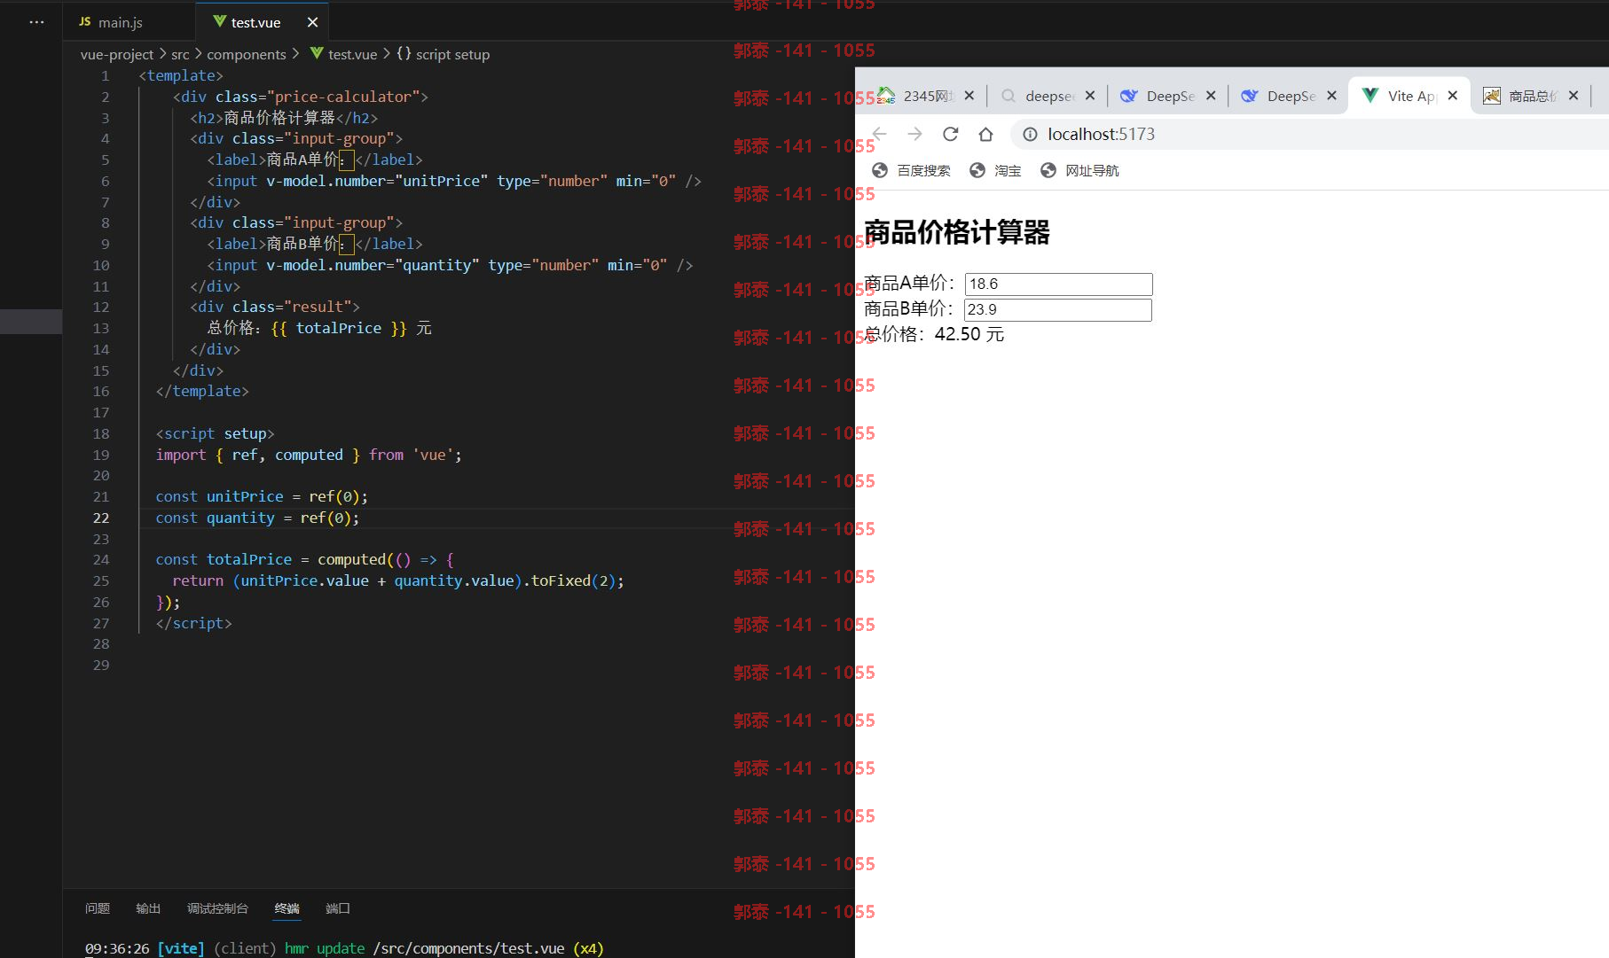Image resolution: width=1609 pixels, height=958 pixels.
Task: Close the deepseek search browser tab
Action: coord(1090,96)
